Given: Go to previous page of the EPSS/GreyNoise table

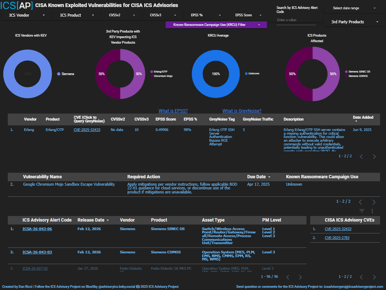Looking at the screenshot, I should pyautogui.click(x=361, y=156).
